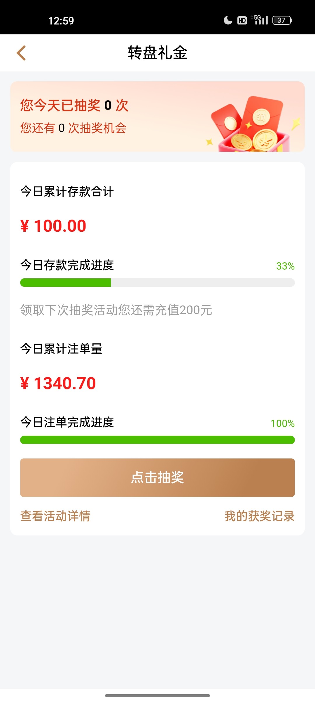The height and width of the screenshot is (703, 315).
Task: Tap the 转盘礼金 page title
Action: pyautogui.click(x=157, y=53)
